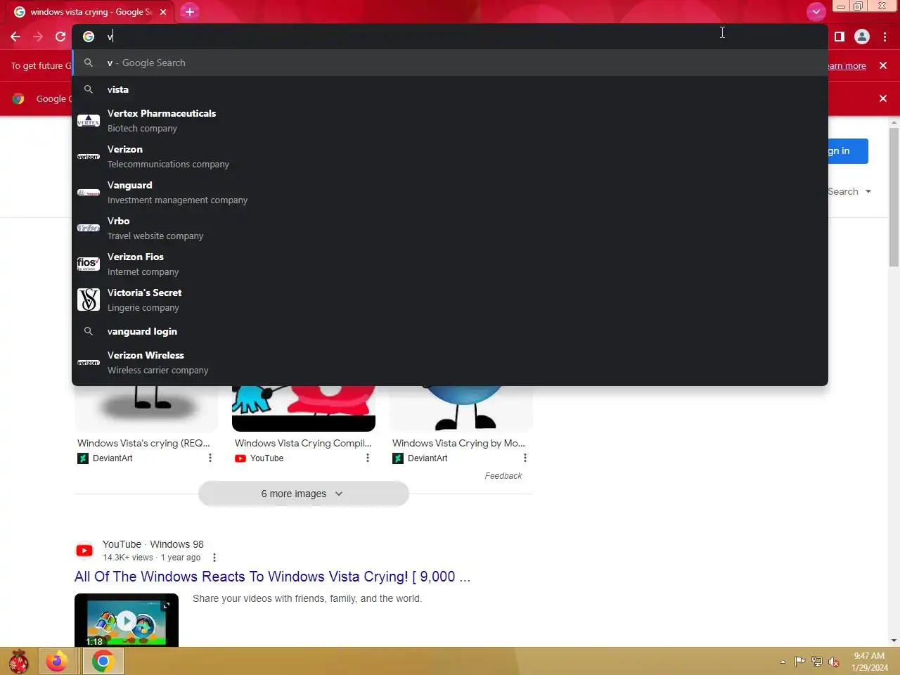Click the Chrome icon in the taskbar
The image size is (900, 675).
coord(103,661)
